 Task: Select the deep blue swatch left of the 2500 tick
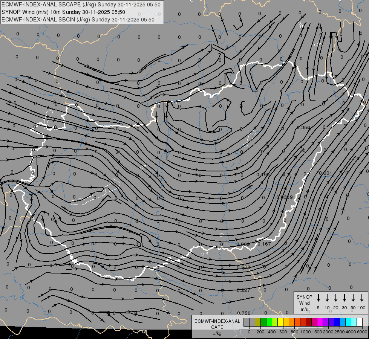(x=337, y=322)
